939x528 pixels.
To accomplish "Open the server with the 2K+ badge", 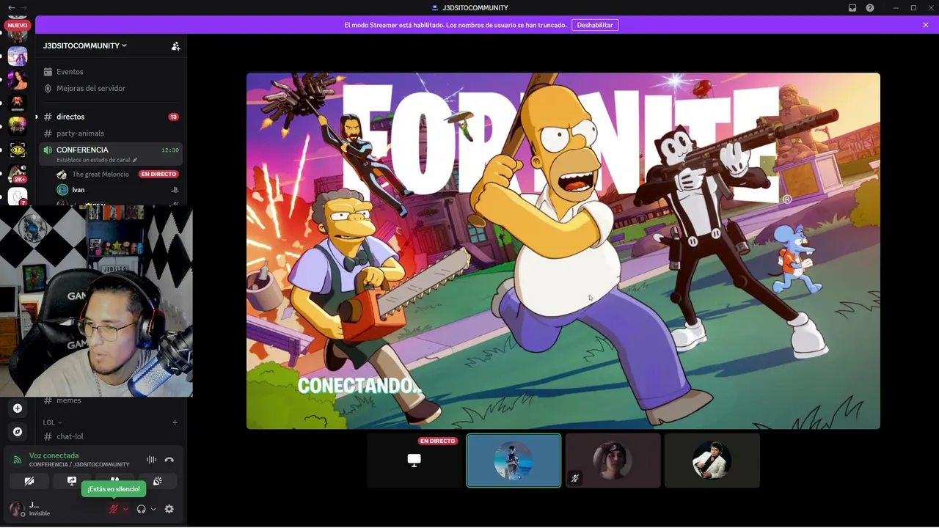I will (18, 174).
